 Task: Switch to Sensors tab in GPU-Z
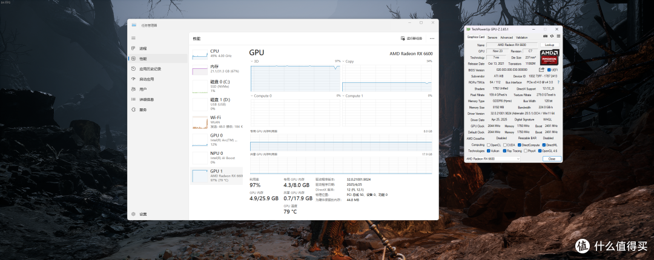pyautogui.click(x=492, y=37)
